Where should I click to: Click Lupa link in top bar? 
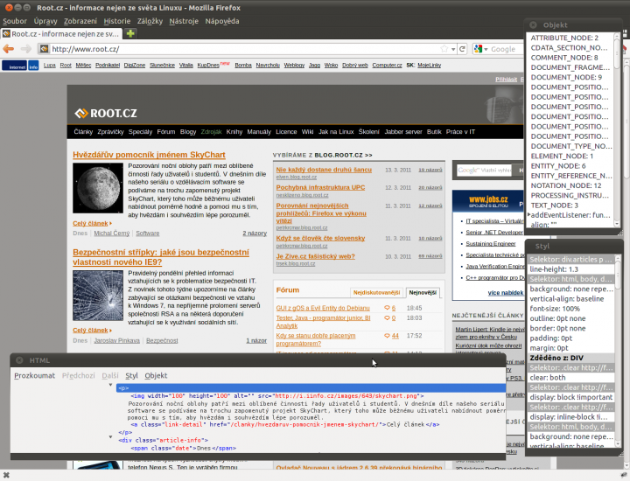pyautogui.click(x=49, y=65)
